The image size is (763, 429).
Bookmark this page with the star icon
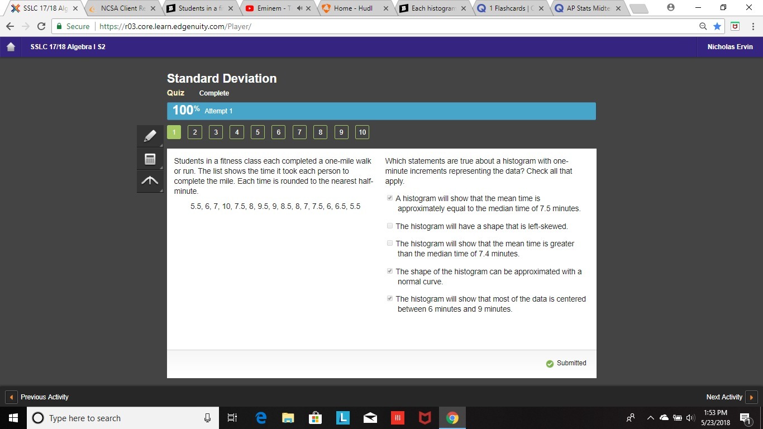click(717, 26)
